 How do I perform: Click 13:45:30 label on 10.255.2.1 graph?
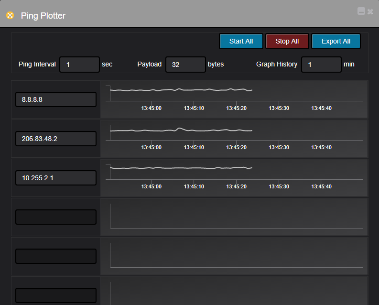(x=279, y=186)
